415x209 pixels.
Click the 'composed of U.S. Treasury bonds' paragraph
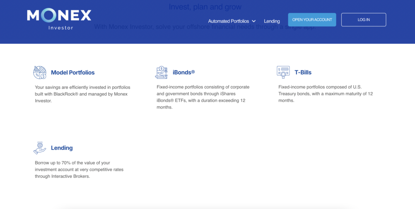tap(325, 94)
